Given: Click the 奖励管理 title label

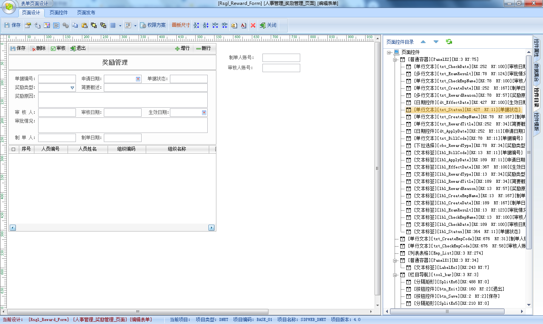Looking at the screenshot, I should tap(115, 63).
